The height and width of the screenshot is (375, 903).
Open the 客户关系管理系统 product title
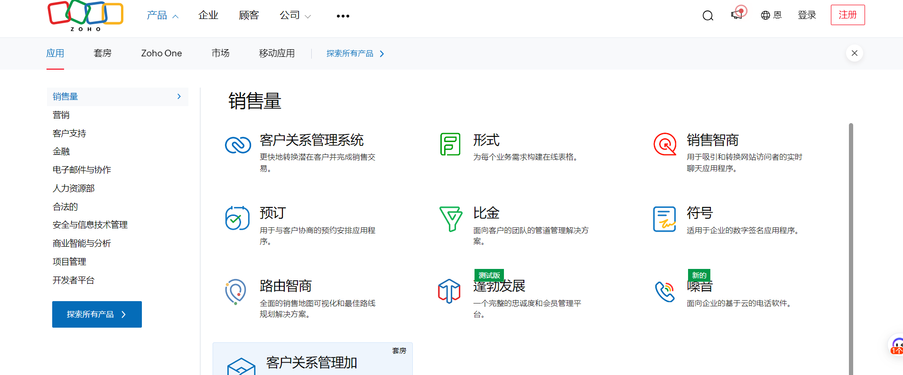pos(312,140)
